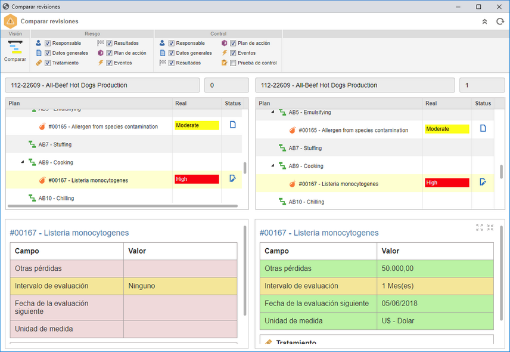Click Plan column header in left panel
The width and height of the screenshot is (510, 352).
89,103
